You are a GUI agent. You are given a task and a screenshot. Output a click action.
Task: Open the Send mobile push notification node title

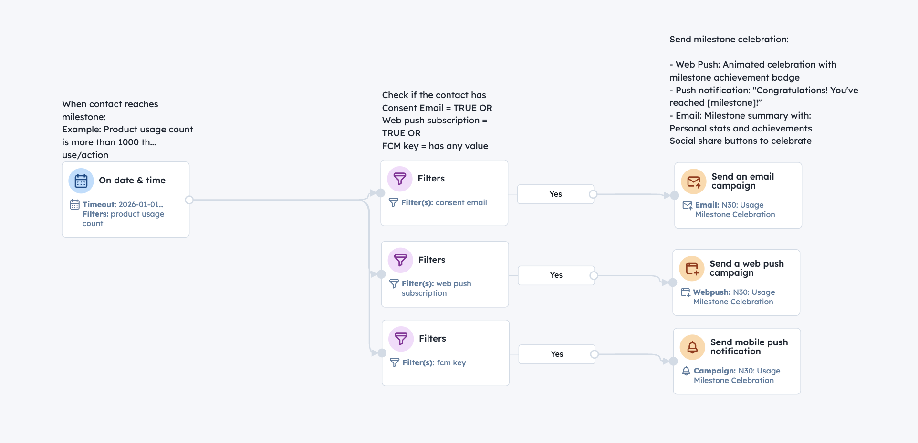(x=749, y=347)
